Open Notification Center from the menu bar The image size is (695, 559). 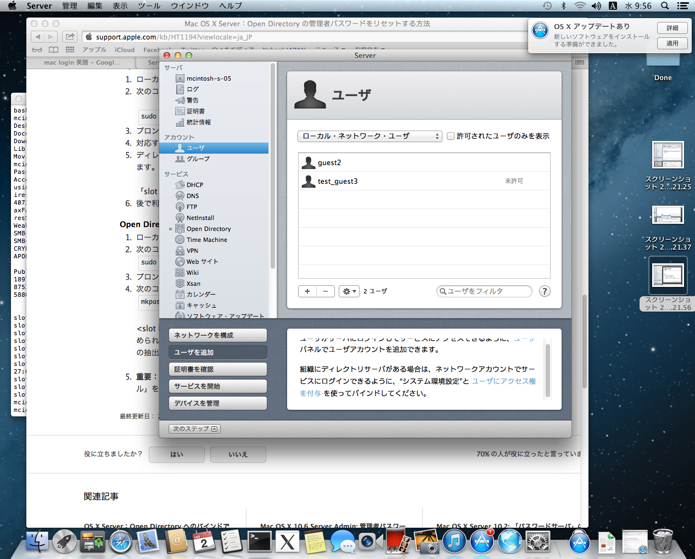[683, 6]
